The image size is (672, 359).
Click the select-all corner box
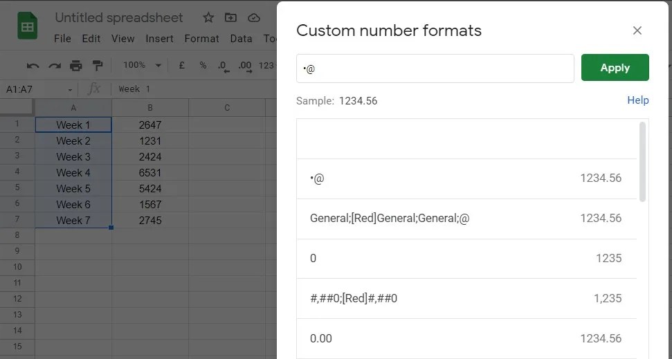pyautogui.click(x=17, y=108)
